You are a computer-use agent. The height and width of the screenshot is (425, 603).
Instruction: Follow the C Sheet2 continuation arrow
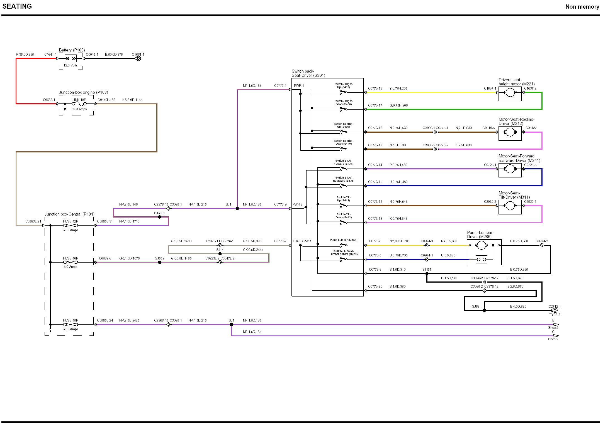tap(556, 336)
